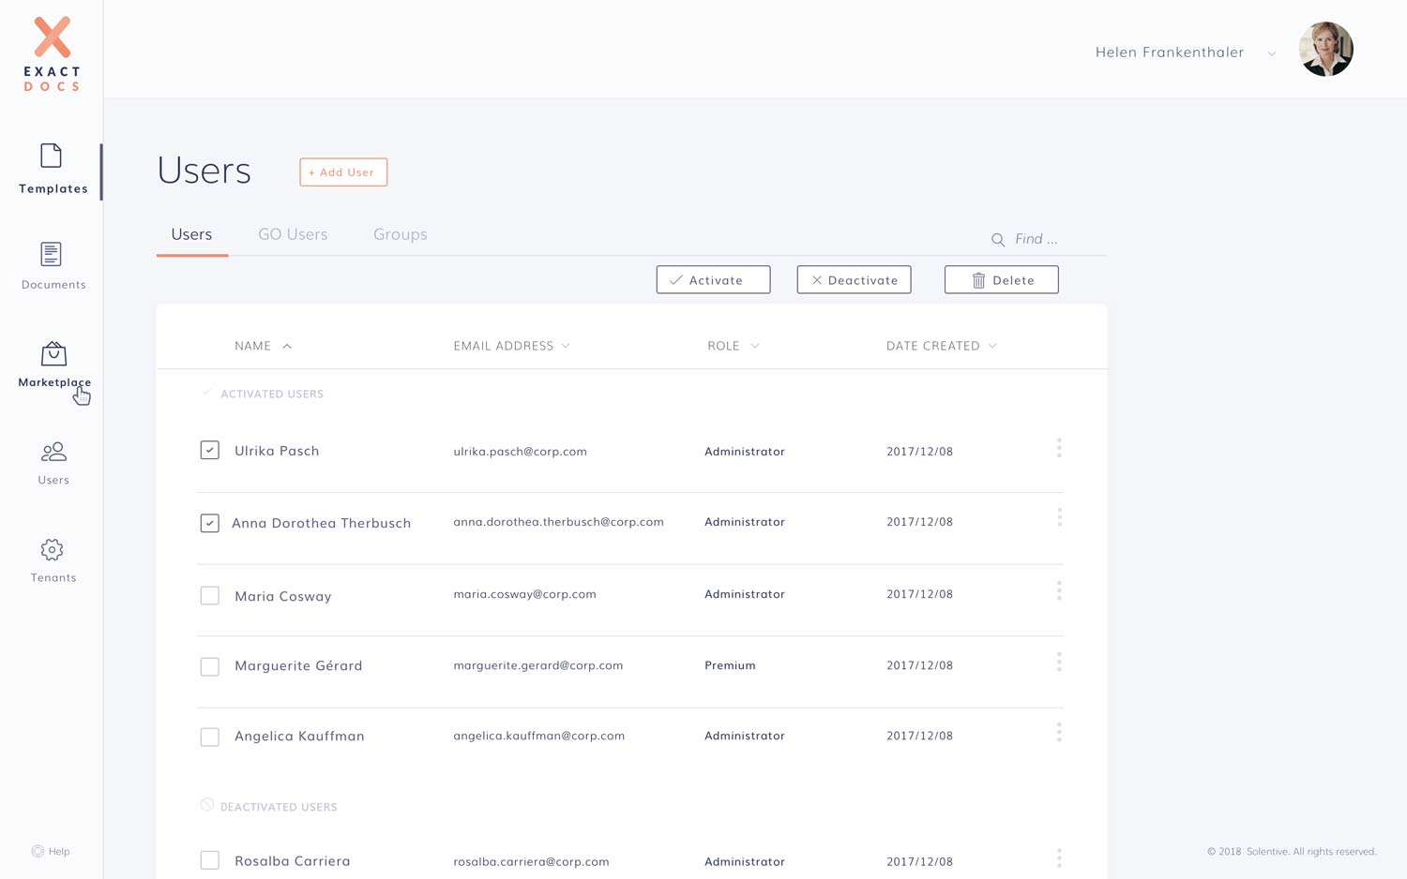Collapse the Deactivated Users section
1407x879 pixels.
(x=269, y=806)
